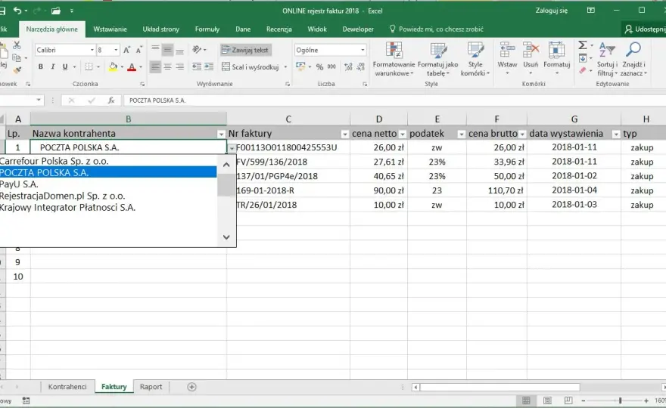Center cell text horizontally
The image size is (666, 408).
point(168,66)
